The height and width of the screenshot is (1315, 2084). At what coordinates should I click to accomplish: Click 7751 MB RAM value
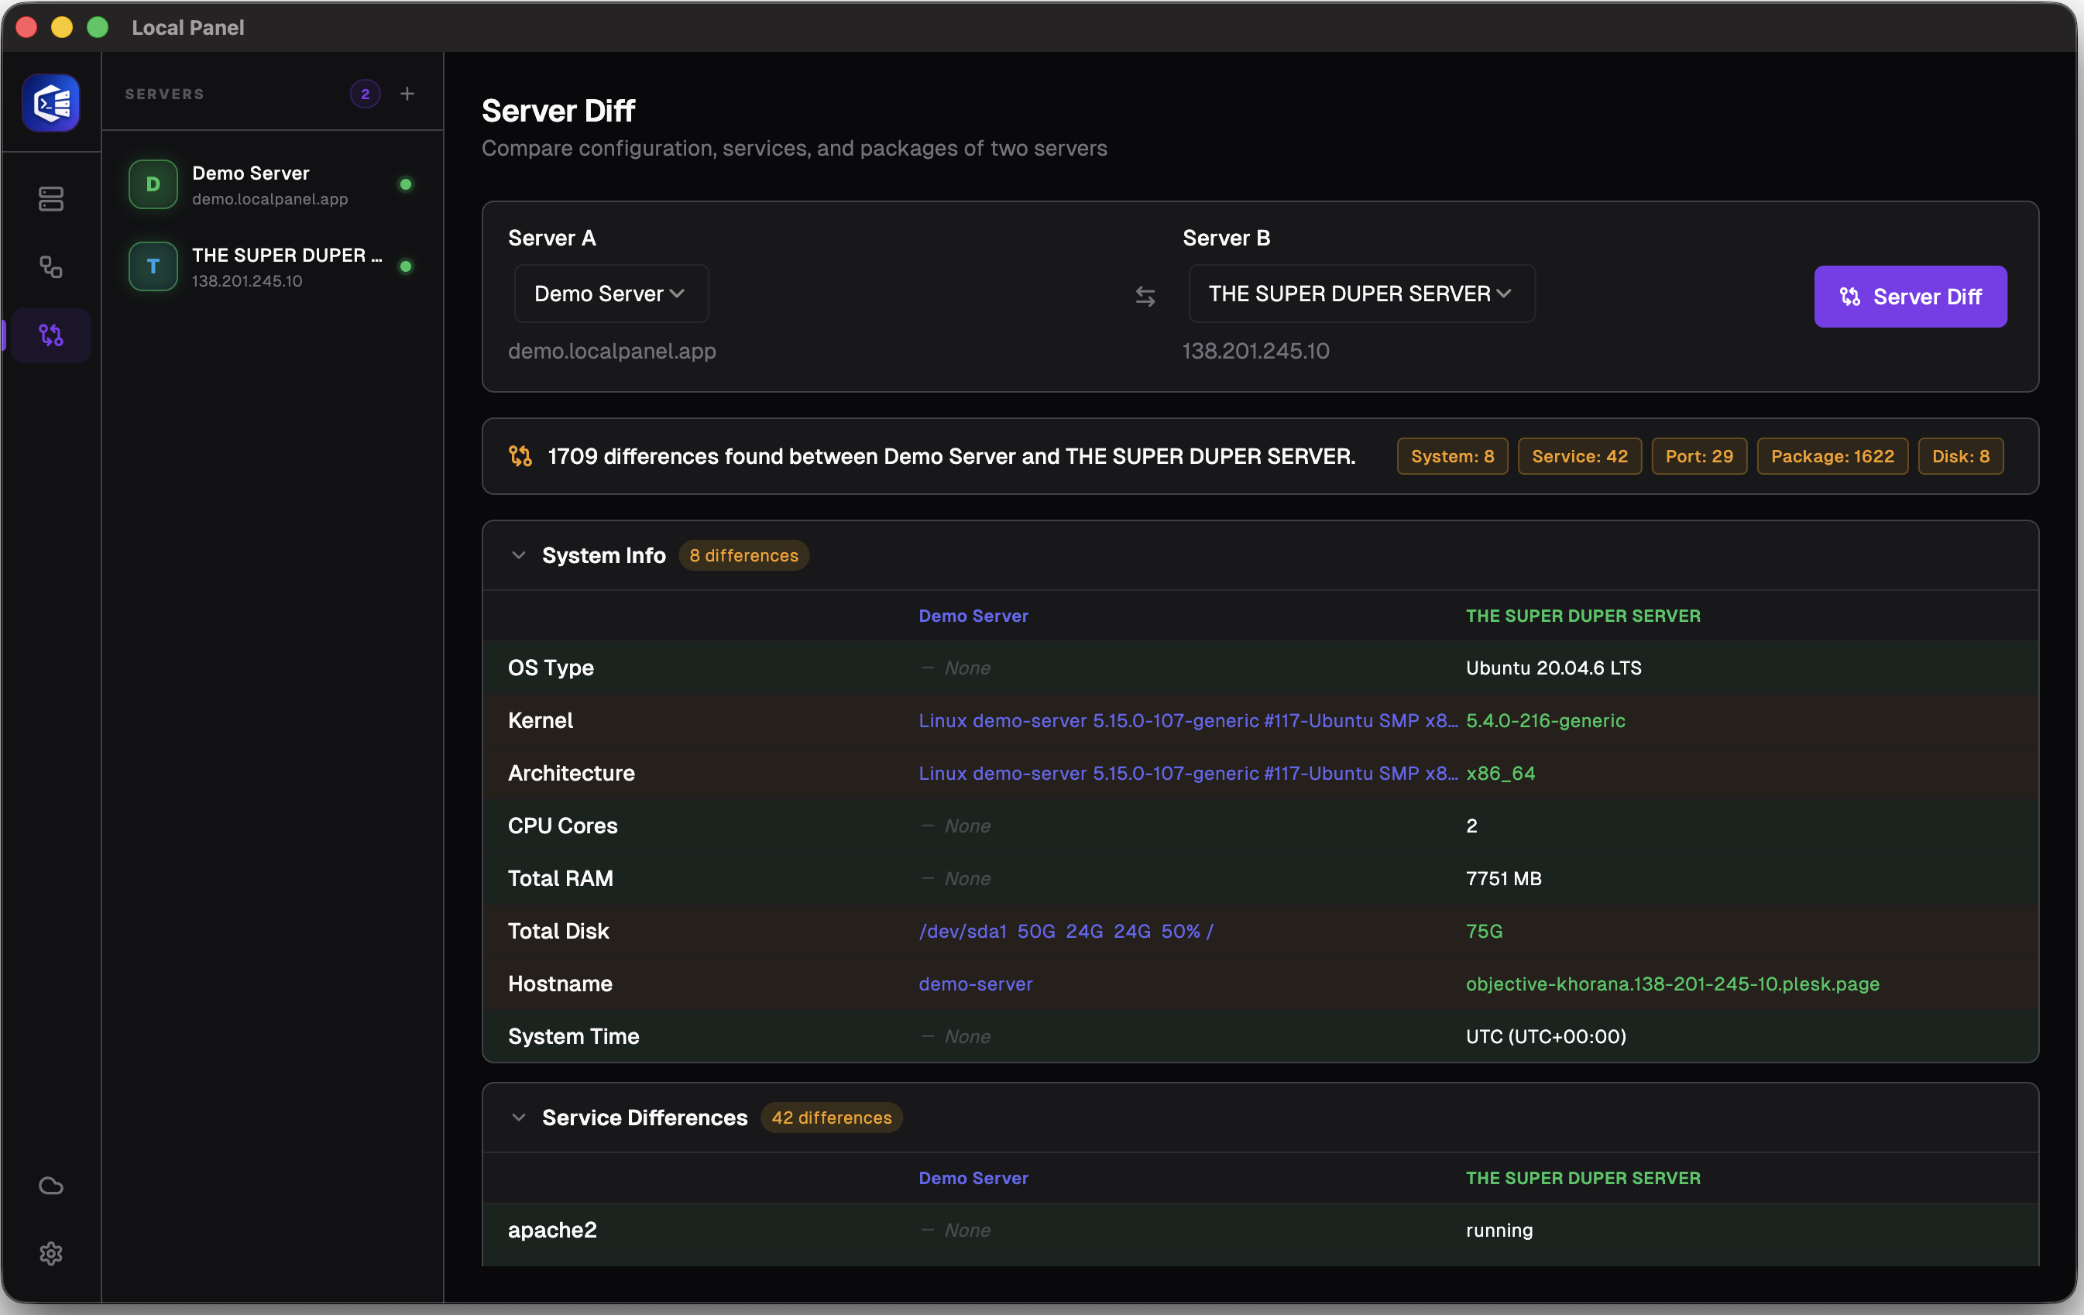(x=1503, y=879)
